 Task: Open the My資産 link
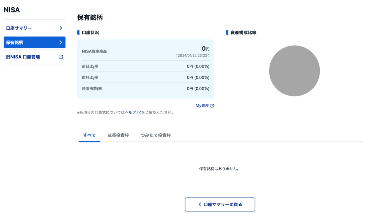(x=202, y=106)
